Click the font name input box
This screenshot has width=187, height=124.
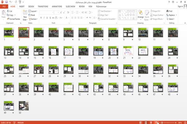click(46, 12)
